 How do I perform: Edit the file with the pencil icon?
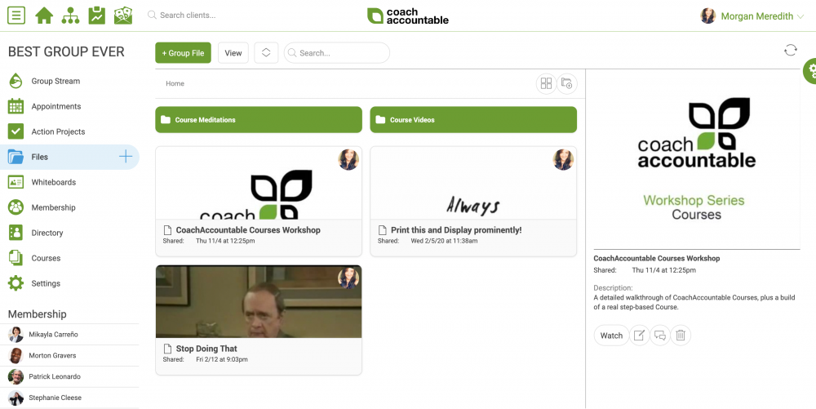[639, 336]
